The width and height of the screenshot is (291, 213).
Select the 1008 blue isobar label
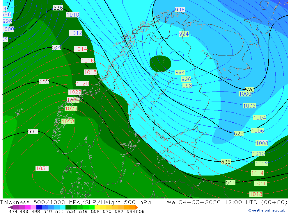point(262,143)
